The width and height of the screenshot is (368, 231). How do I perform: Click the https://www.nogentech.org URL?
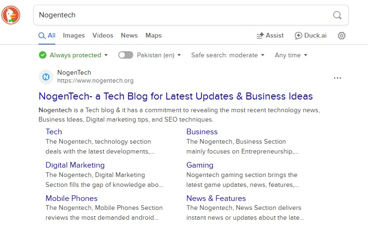tap(95, 81)
